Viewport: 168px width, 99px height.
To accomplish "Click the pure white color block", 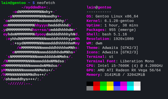I will (x=137, y=88).
